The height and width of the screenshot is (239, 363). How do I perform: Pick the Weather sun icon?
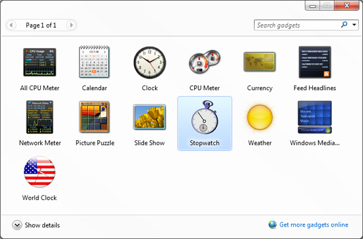tap(260, 117)
